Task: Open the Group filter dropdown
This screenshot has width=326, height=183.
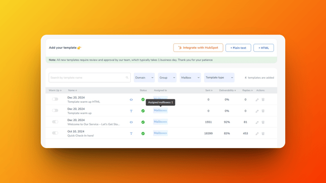Action: click(167, 78)
